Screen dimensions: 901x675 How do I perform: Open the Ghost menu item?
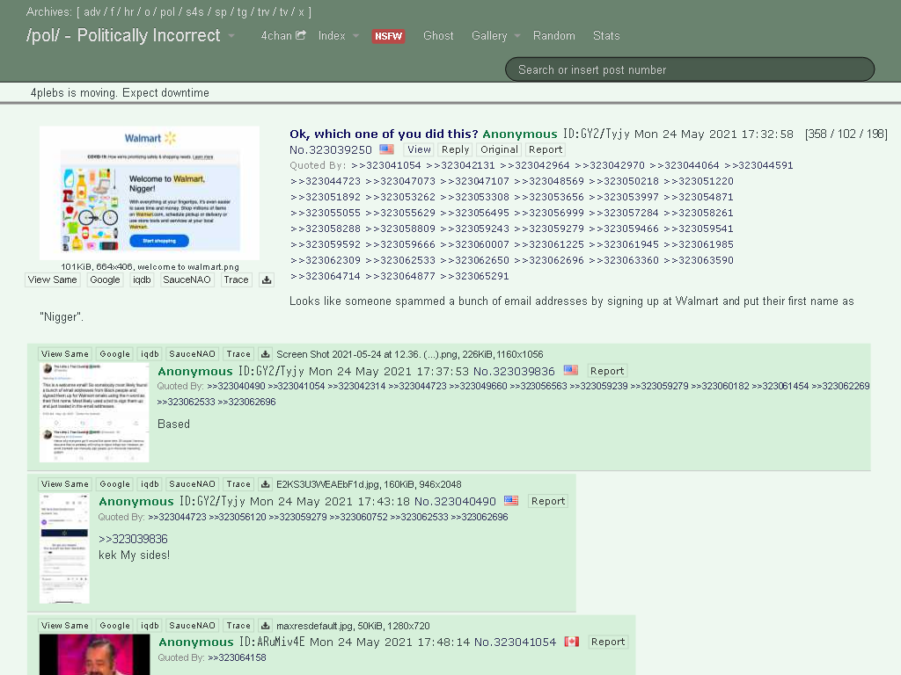point(438,35)
